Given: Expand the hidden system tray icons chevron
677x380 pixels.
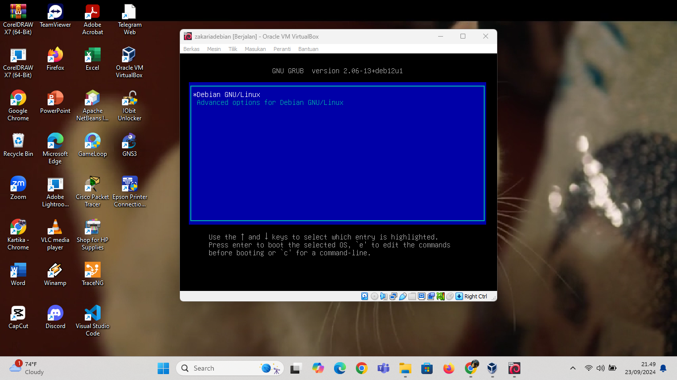Looking at the screenshot, I should [x=573, y=368].
